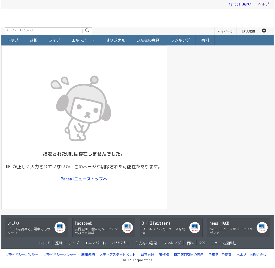Click the Yahoo! JAPAN link at top
The height and width of the screenshot is (268, 275).
point(240,4)
